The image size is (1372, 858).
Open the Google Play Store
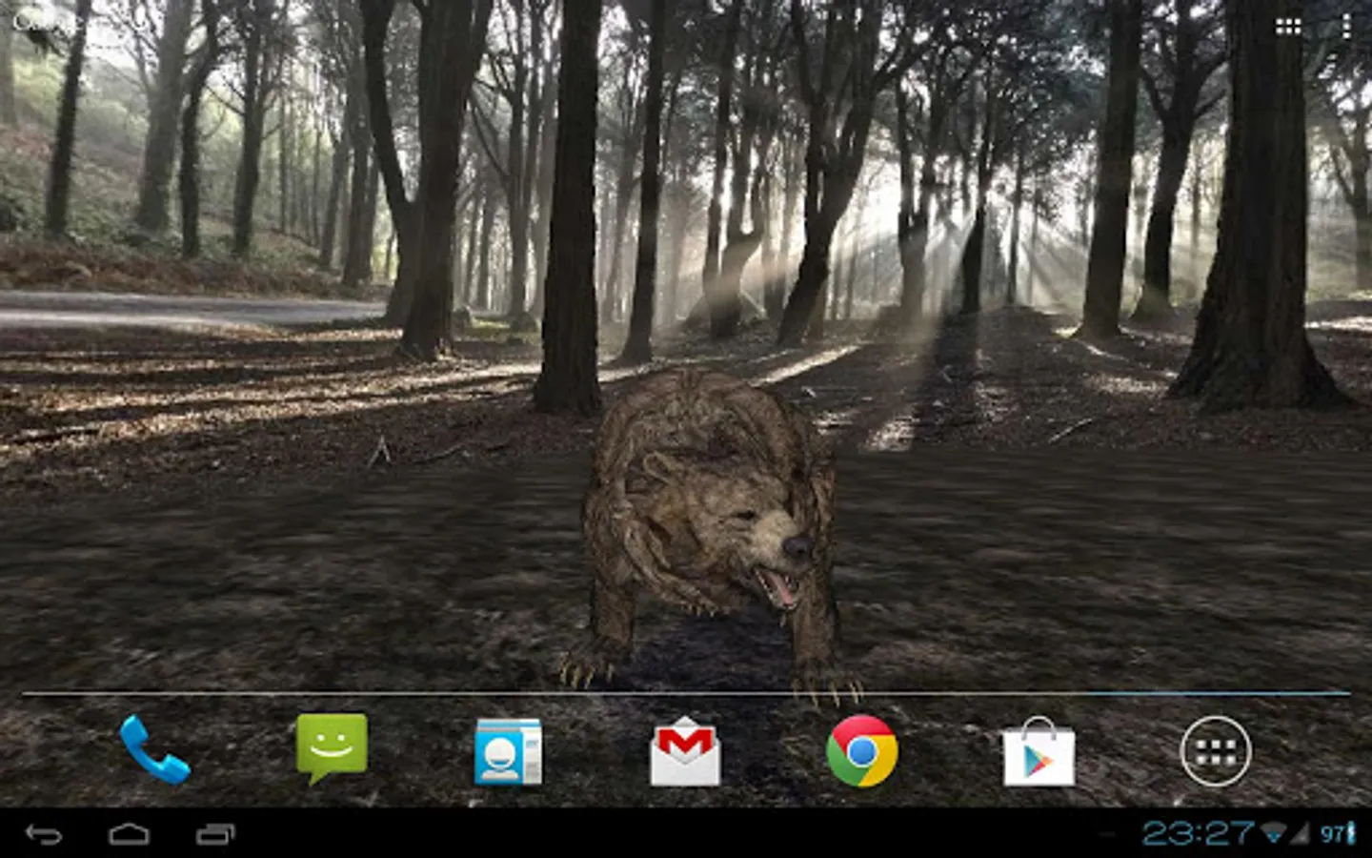click(1039, 751)
